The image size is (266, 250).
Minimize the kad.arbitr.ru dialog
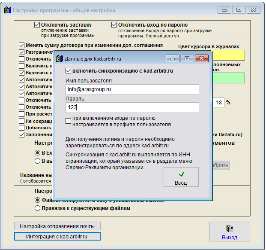pyautogui.click(x=172, y=58)
